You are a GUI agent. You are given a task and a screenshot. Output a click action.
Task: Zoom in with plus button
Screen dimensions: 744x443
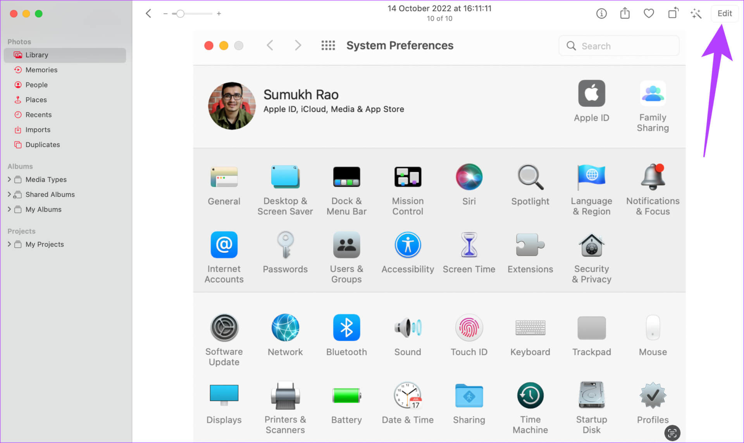tap(219, 14)
